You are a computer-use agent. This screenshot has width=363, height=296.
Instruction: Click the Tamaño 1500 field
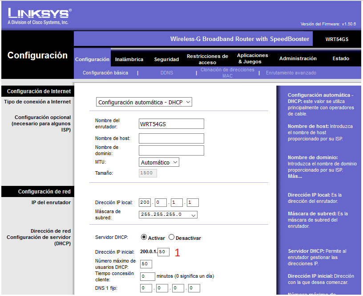pyautogui.click(x=148, y=173)
